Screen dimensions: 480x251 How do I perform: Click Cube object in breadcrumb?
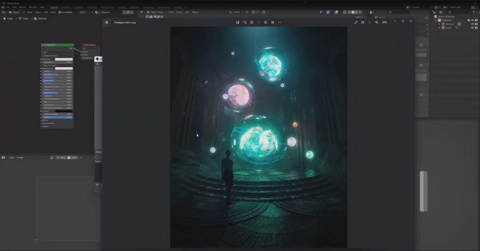[8, 19]
